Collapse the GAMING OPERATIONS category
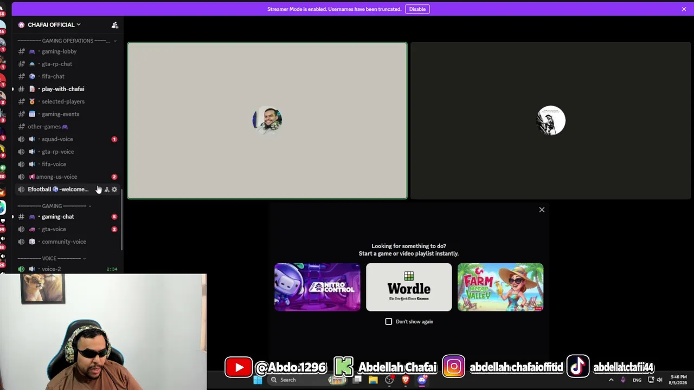Image resolution: width=694 pixels, height=390 pixels. (x=67, y=41)
